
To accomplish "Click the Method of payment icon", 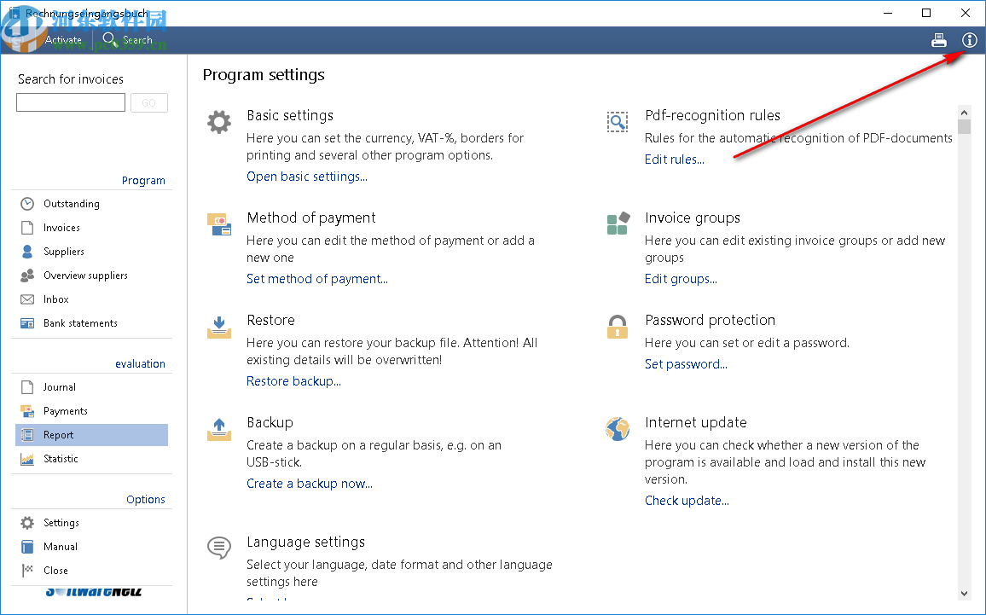I will [x=219, y=224].
